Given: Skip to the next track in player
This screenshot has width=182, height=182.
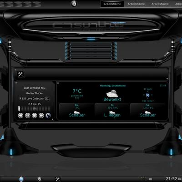Looking at the screenshot, I should pyautogui.click(x=41, y=116).
